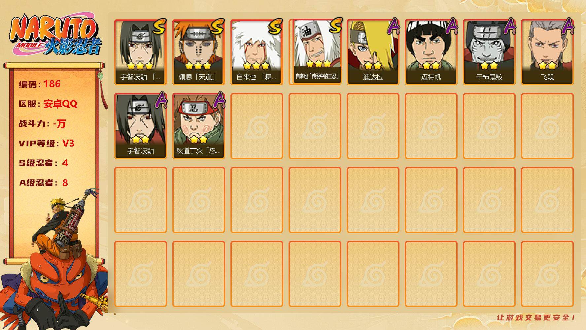This screenshot has width=586, height=330.
Task: Select the A-rank 宇智波鼬 card in the second row
Action: pyautogui.click(x=141, y=126)
